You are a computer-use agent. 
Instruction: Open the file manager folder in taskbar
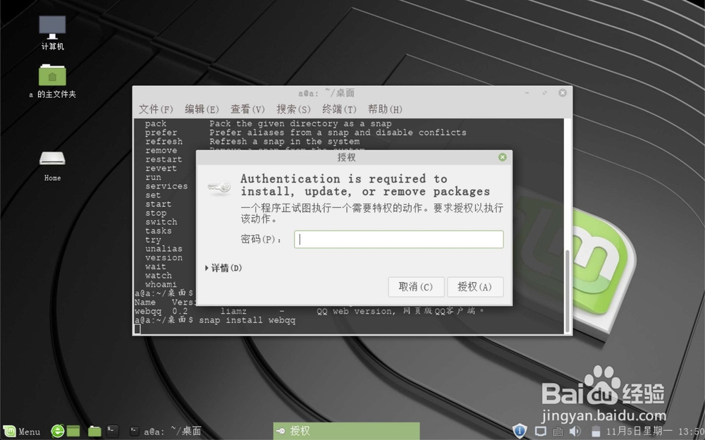click(94, 431)
